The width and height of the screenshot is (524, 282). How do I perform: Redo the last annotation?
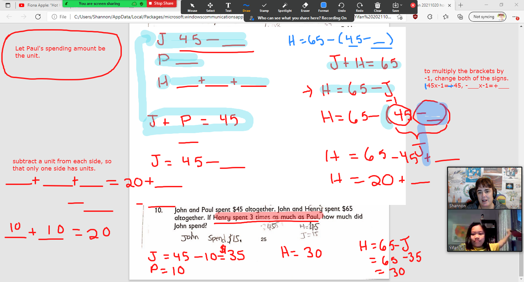(x=360, y=7)
